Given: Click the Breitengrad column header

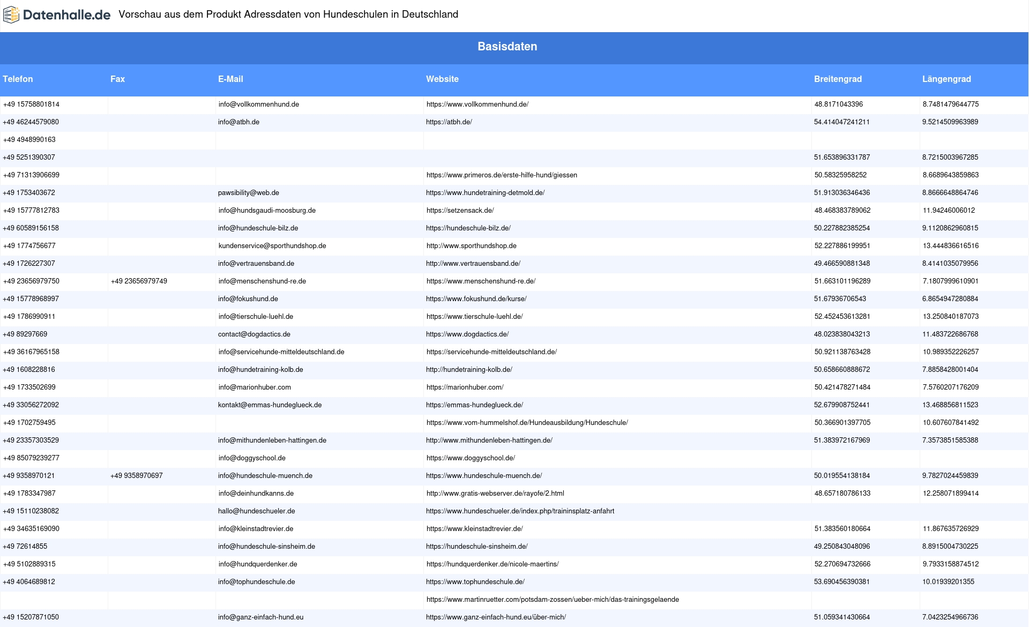Looking at the screenshot, I should 838,79.
